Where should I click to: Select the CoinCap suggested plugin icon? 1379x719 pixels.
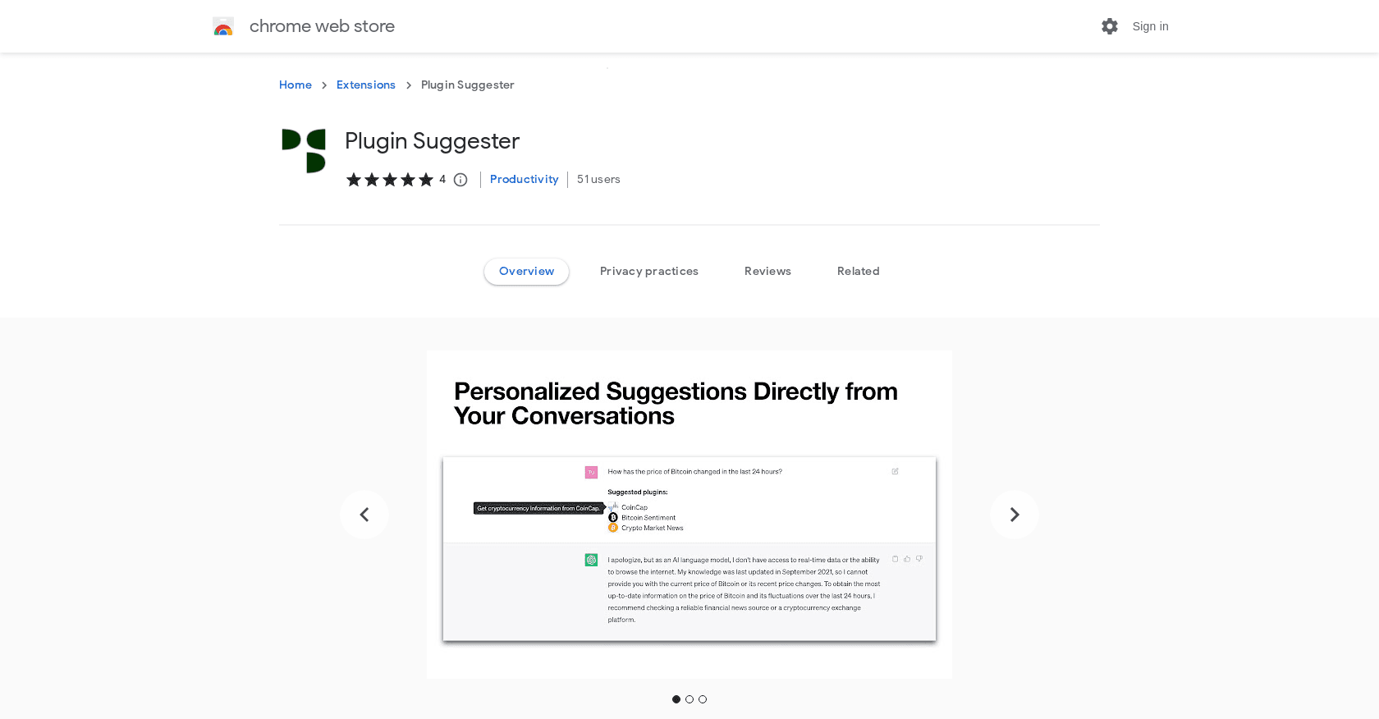(612, 507)
